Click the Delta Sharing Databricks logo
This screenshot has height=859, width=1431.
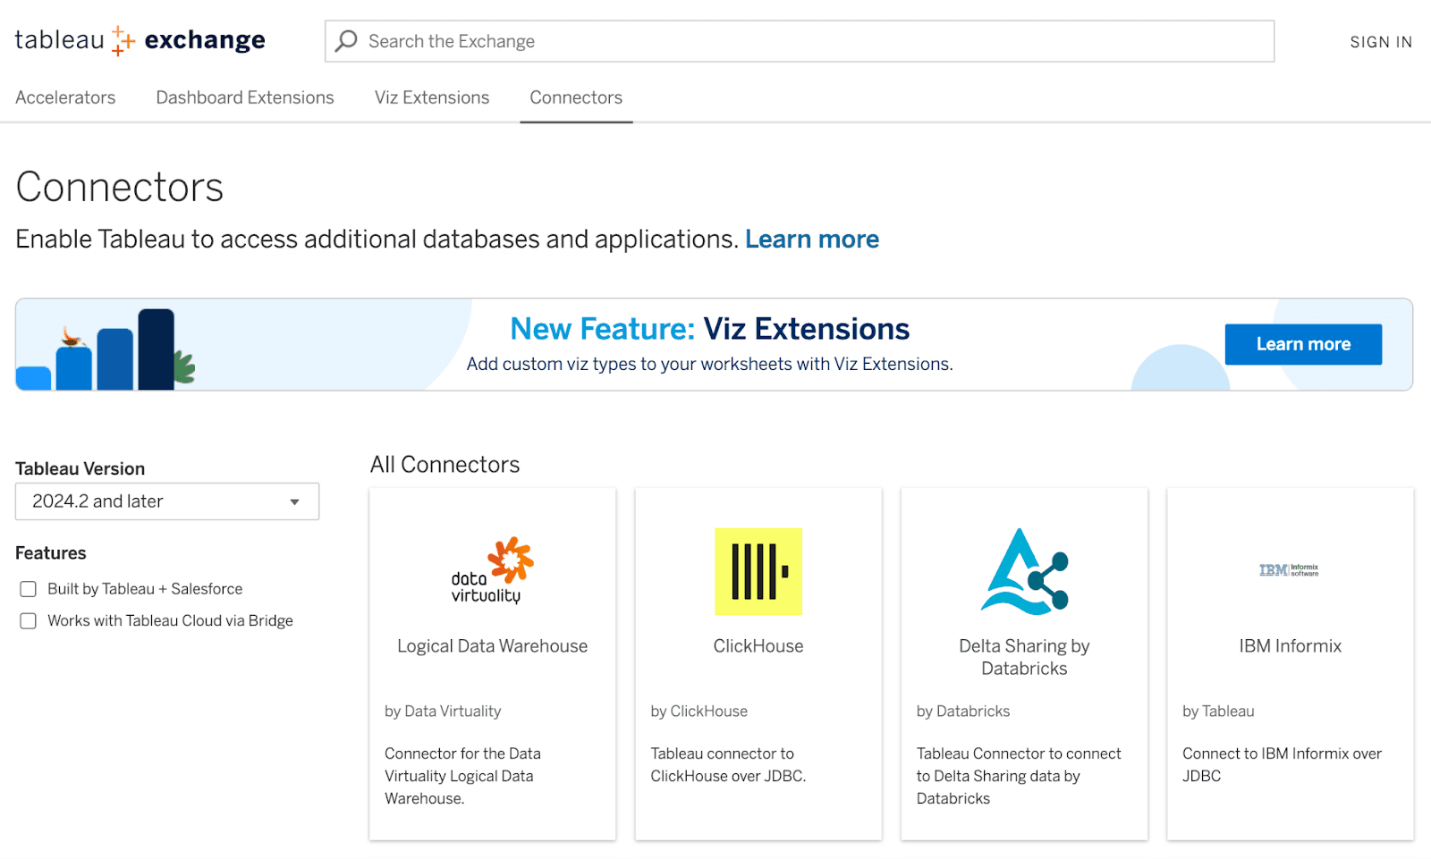(1024, 571)
